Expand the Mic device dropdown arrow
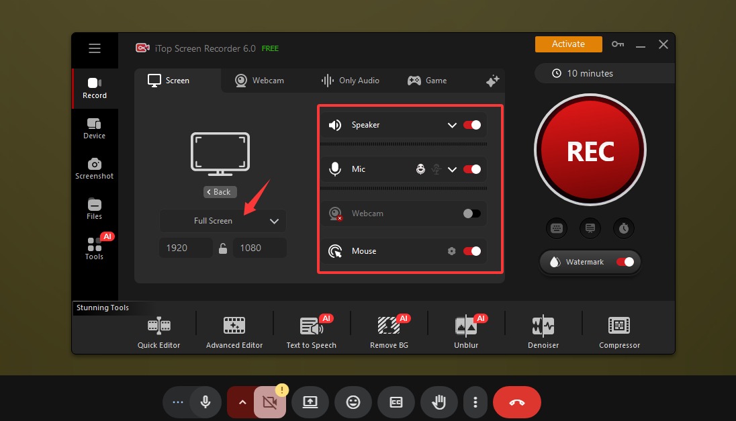The height and width of the screenshot is (421, 736). tap(452, 169)
